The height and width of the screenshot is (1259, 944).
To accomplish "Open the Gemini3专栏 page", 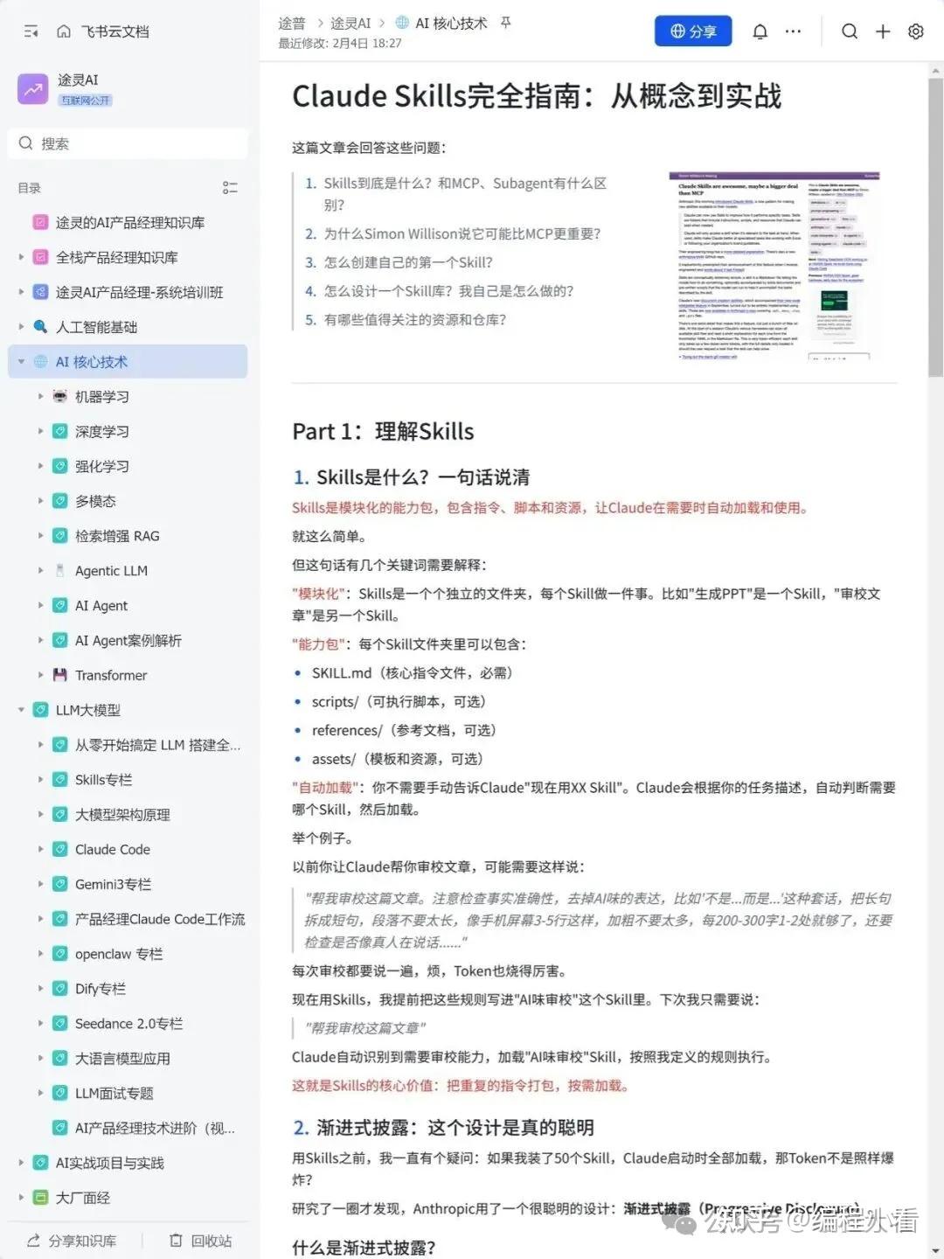I will [x=113, y=884].
